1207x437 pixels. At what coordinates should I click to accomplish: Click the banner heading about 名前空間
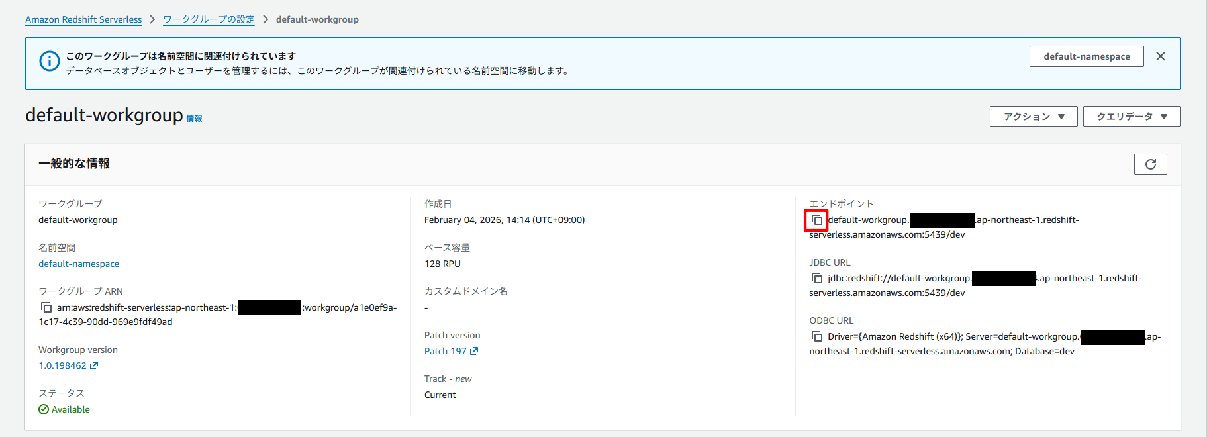[x=181, y=56]
